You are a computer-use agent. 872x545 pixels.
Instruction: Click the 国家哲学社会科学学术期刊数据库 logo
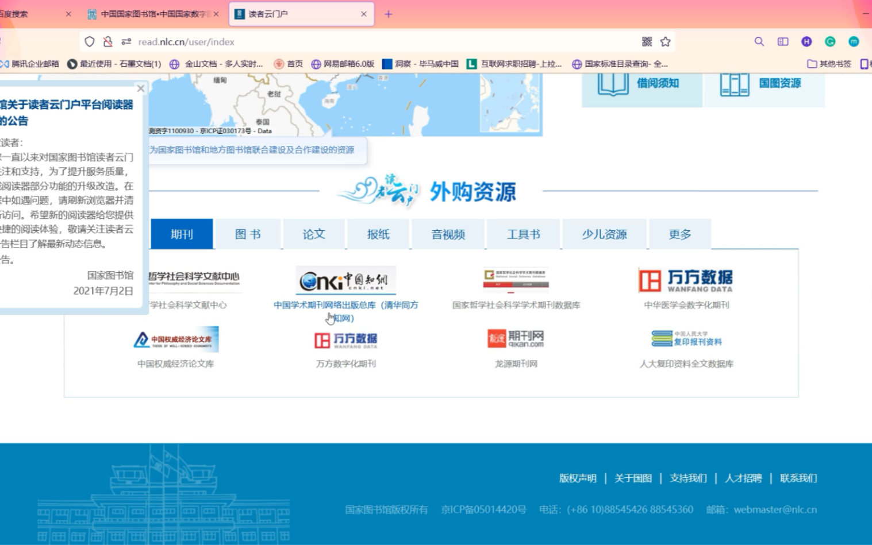tap(516, 280)
